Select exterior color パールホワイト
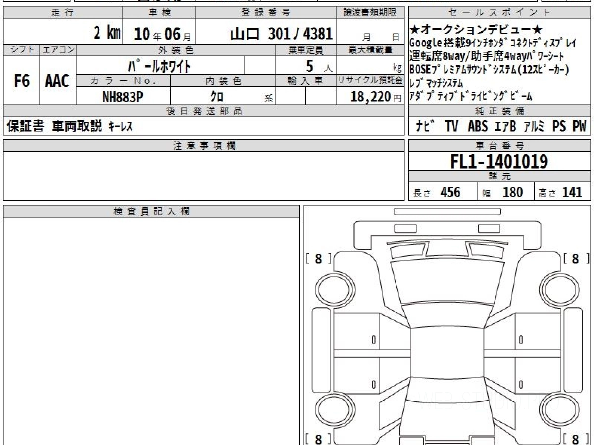 (159, 65)
